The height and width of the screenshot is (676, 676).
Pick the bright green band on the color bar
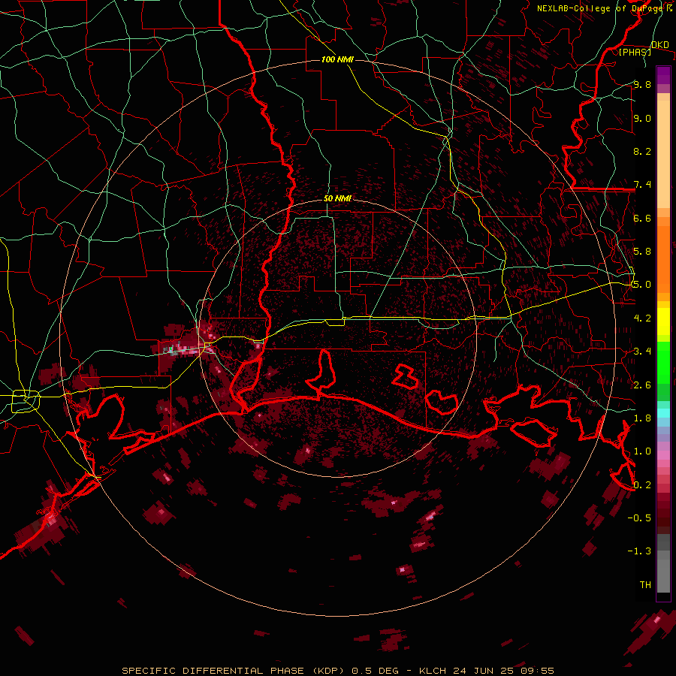[x=663, y=363]
